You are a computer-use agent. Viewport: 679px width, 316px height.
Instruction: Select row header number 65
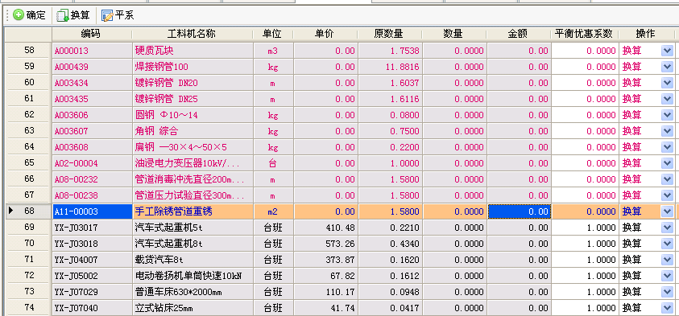click(x=28, y=163)
